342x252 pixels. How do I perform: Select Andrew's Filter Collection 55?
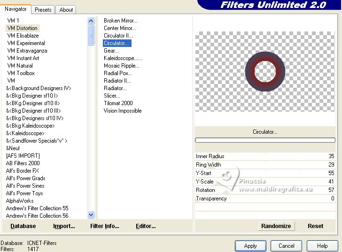click(x=37, y=208)
